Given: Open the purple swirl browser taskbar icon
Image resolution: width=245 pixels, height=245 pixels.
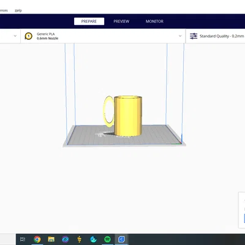Looking at the screenshot, I should coord(65,239).
